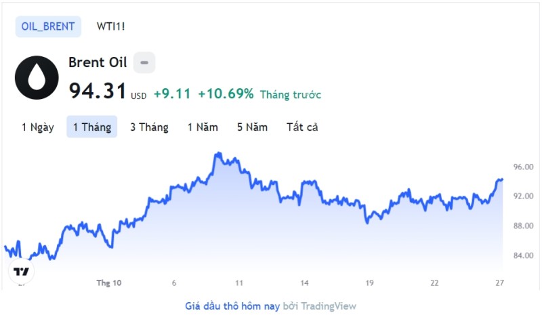Screen dimensions: 542x334
Task: Click the 94.31 price value
Action: tap(98, 91)
